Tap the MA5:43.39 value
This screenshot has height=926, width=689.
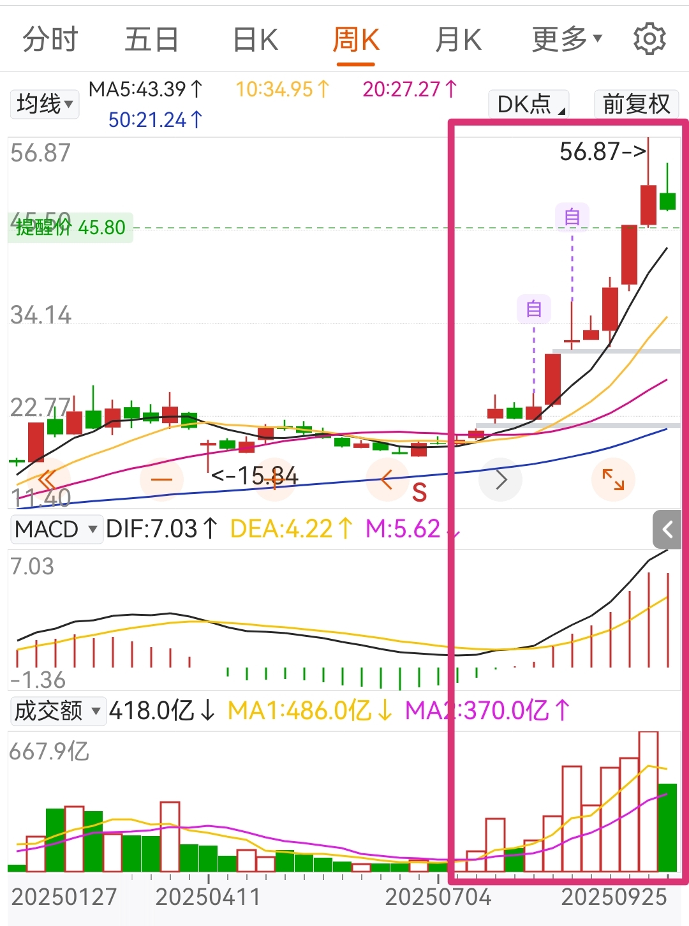point(145,89)
